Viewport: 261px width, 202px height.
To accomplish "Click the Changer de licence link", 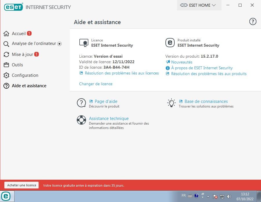I will pyautogui.click(x=96, y=84).
